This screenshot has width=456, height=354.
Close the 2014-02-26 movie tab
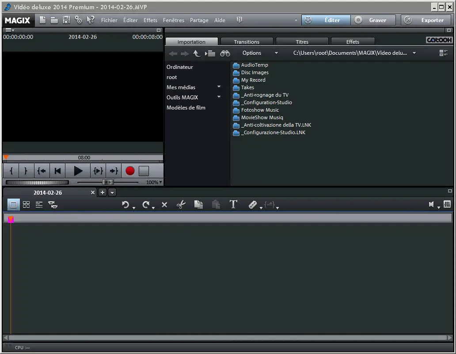(x=93, y=192)
